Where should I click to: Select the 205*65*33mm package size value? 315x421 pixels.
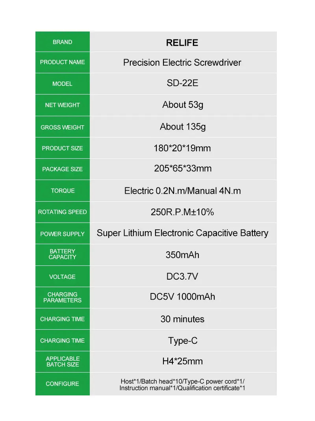pyautogui.click(x=182, y=169)
